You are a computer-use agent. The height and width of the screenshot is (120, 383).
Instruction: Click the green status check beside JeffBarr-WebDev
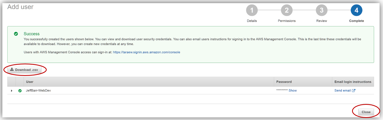[20, 91]
